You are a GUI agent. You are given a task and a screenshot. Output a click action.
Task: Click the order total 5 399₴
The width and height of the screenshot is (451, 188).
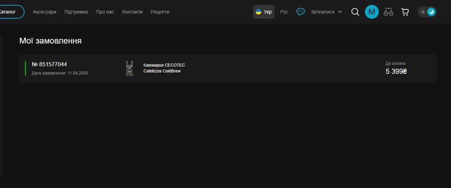click(x=396, y=71)
